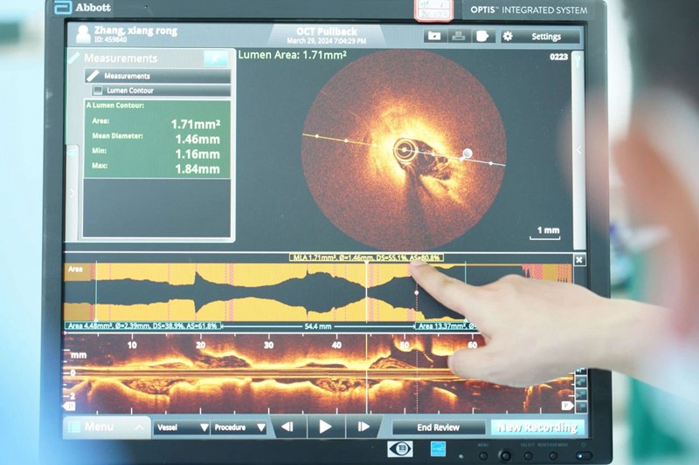Expand the Menu panel
This screenshot has height=465, width=699.
(107, 427)
